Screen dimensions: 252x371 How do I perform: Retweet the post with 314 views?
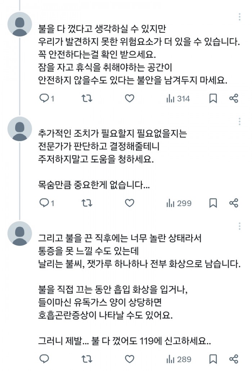[87, 98]
